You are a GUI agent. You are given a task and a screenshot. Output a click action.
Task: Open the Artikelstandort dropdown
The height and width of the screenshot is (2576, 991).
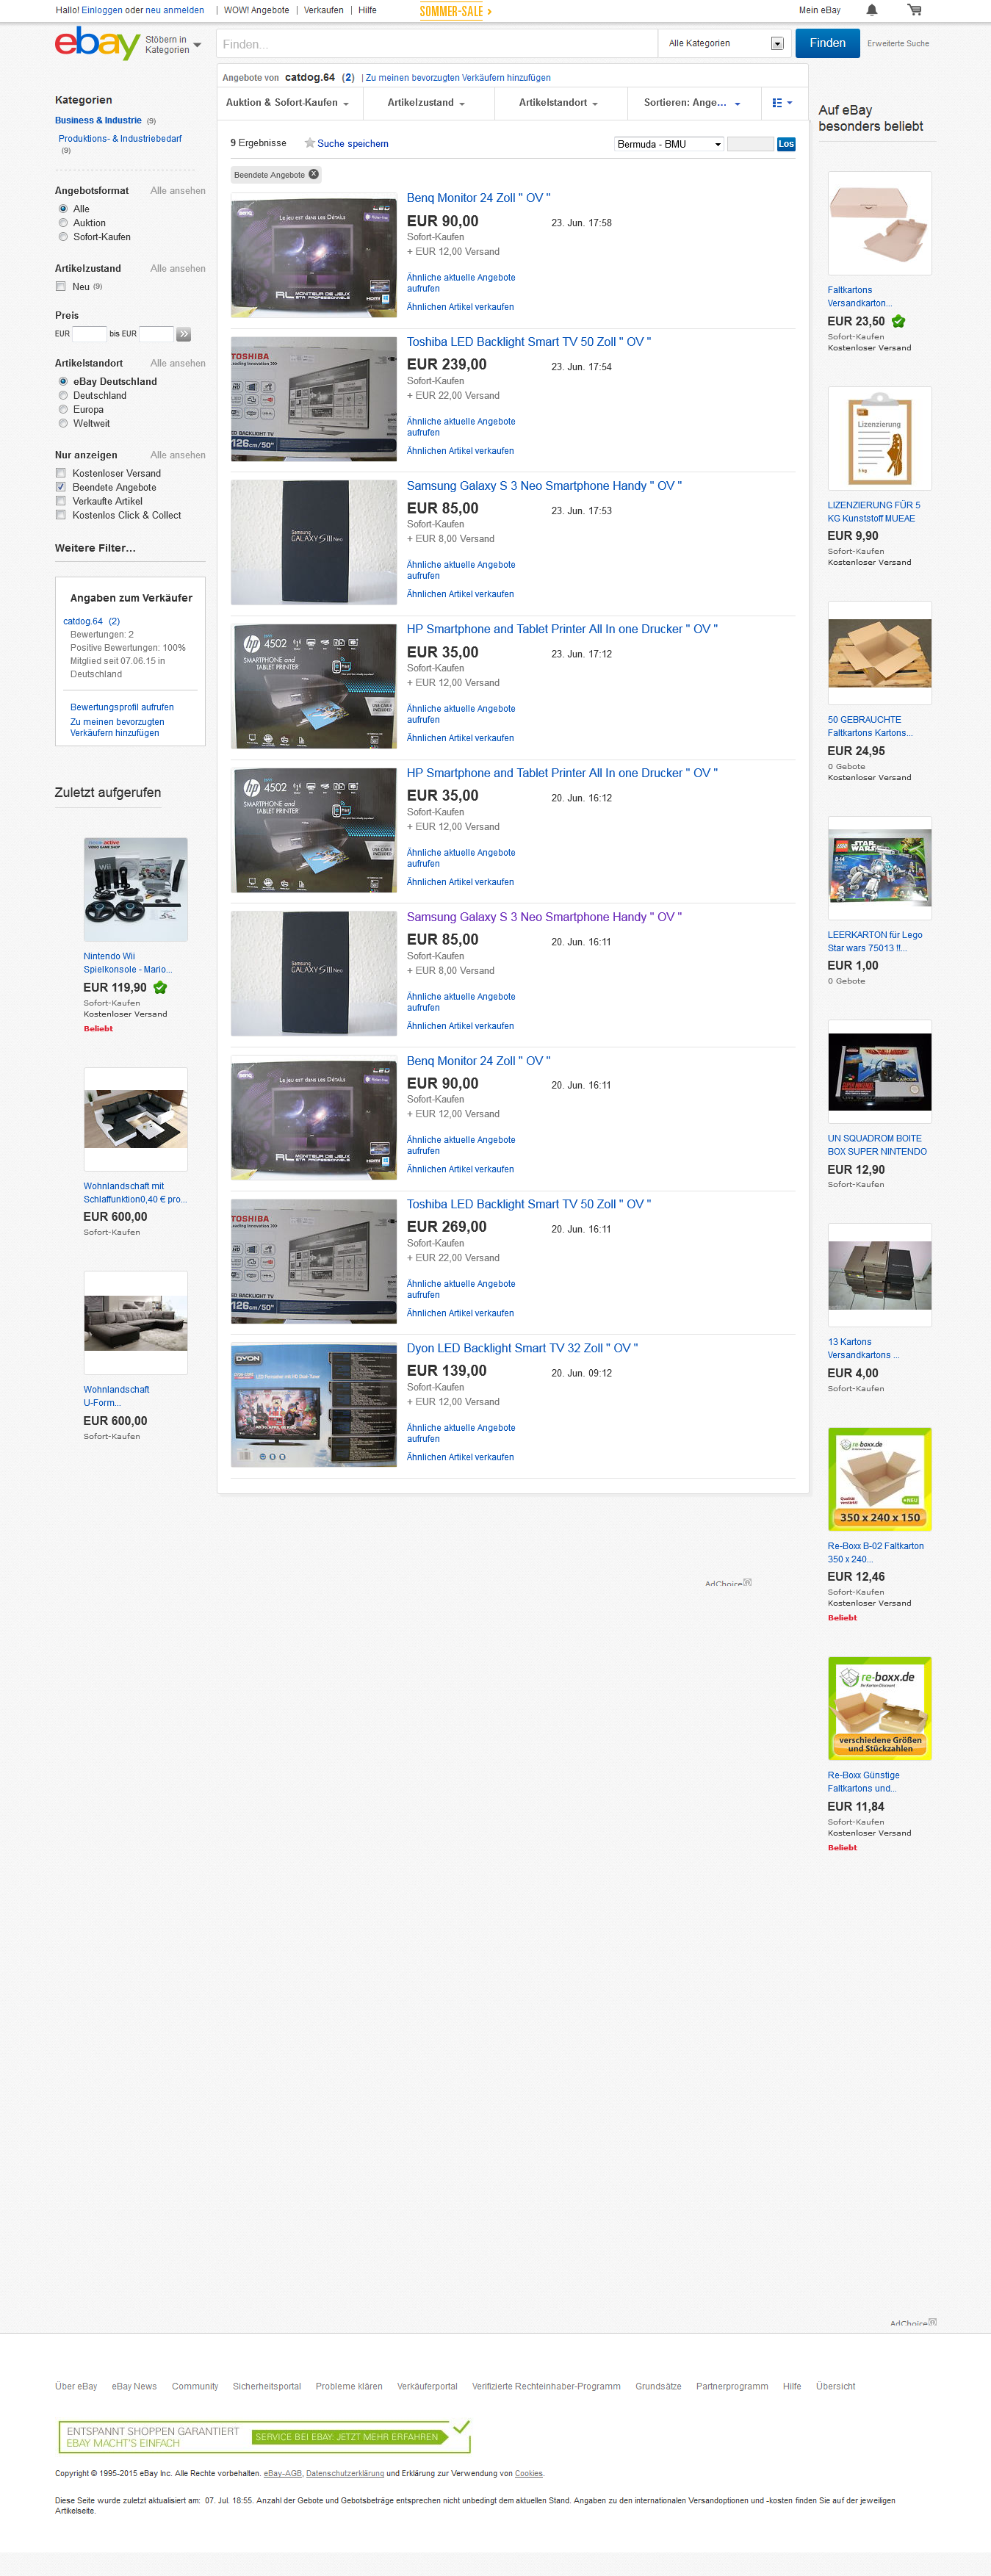tap(560, 103)
